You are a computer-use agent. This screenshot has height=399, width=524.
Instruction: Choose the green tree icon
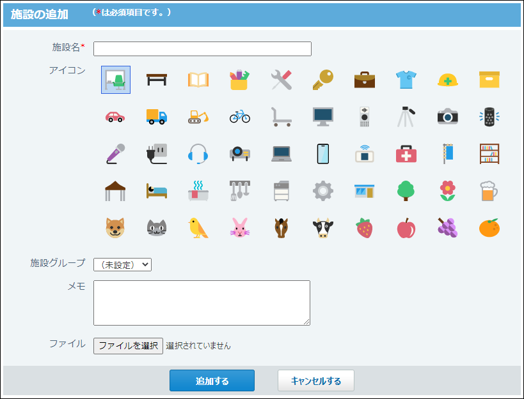(406, 191)
